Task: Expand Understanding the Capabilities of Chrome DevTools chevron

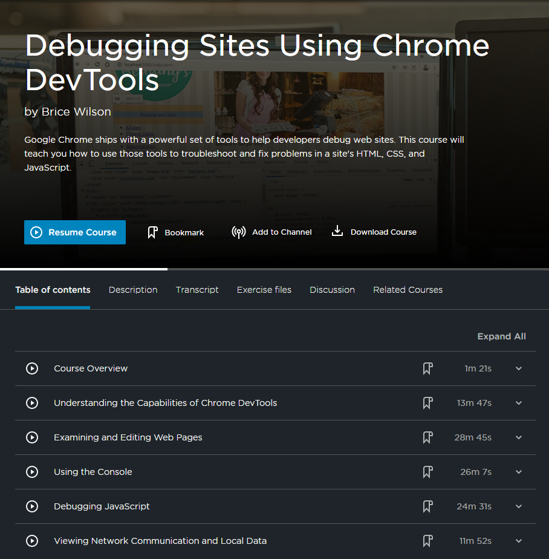Action: [x=519, y=403]
